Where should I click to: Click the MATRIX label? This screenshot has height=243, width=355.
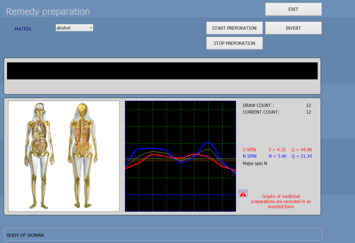pyautogui.click(x=23, y=29)
